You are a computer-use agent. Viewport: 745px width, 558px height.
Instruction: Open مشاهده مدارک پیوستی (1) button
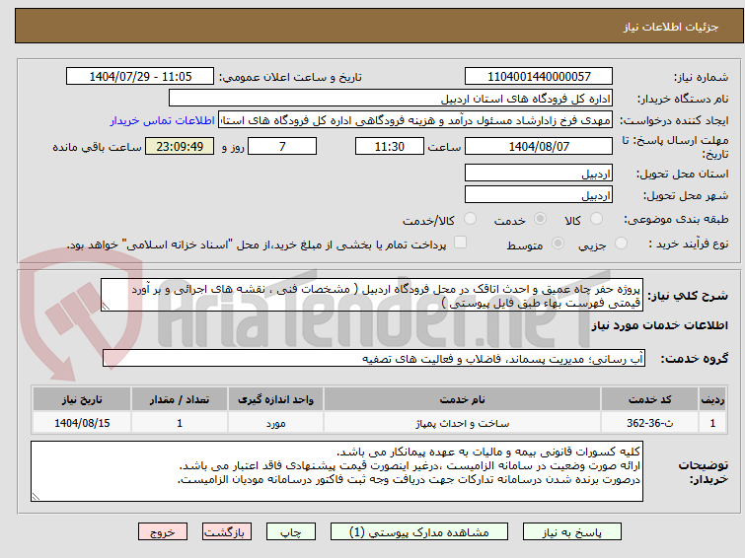tap(419, 532)
